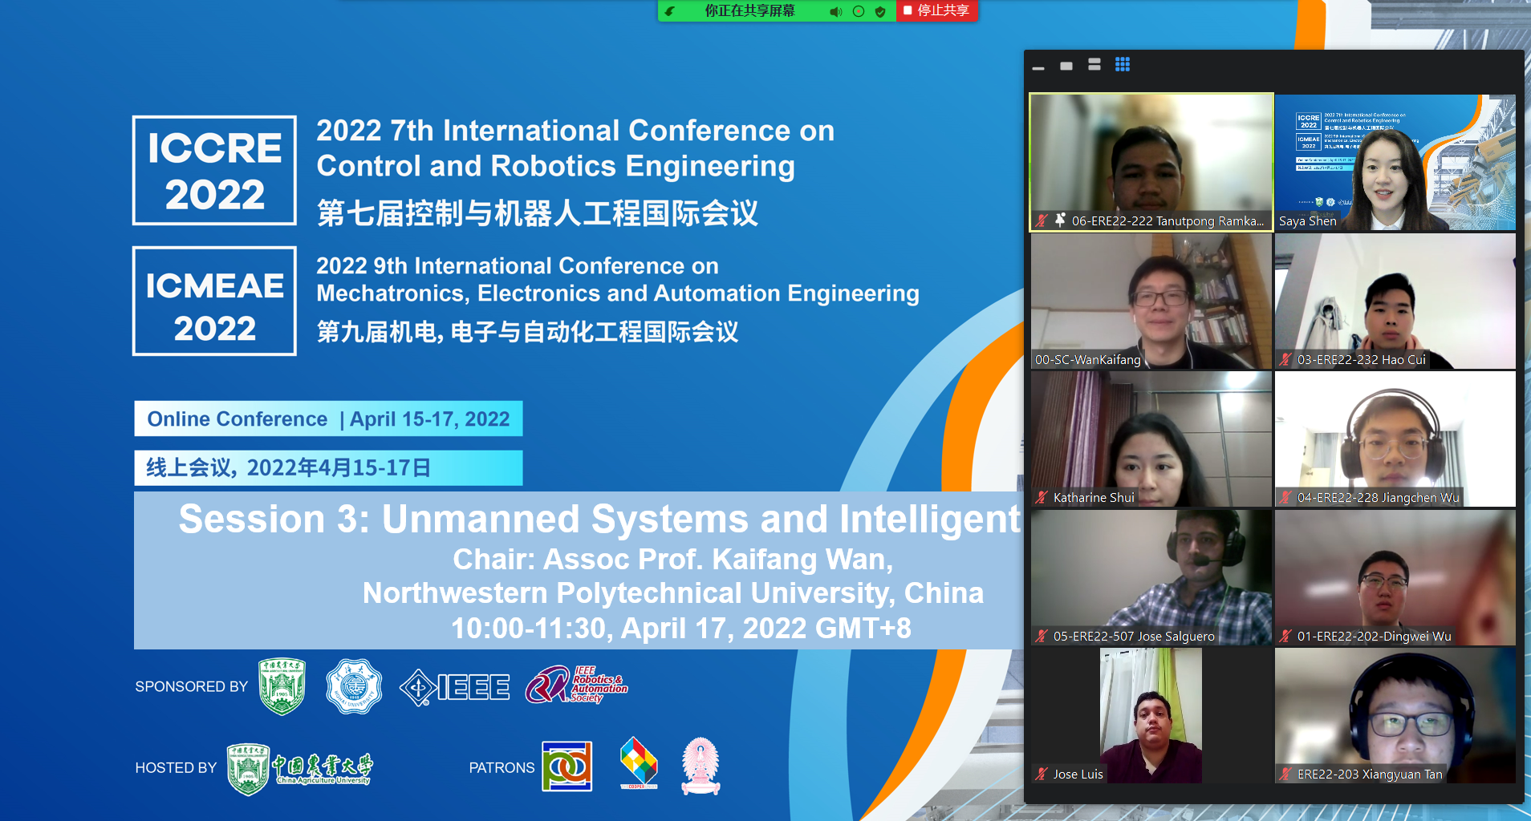Switch video panel to two-tile strip view

pyautogui.click(x=1094, y=64)
